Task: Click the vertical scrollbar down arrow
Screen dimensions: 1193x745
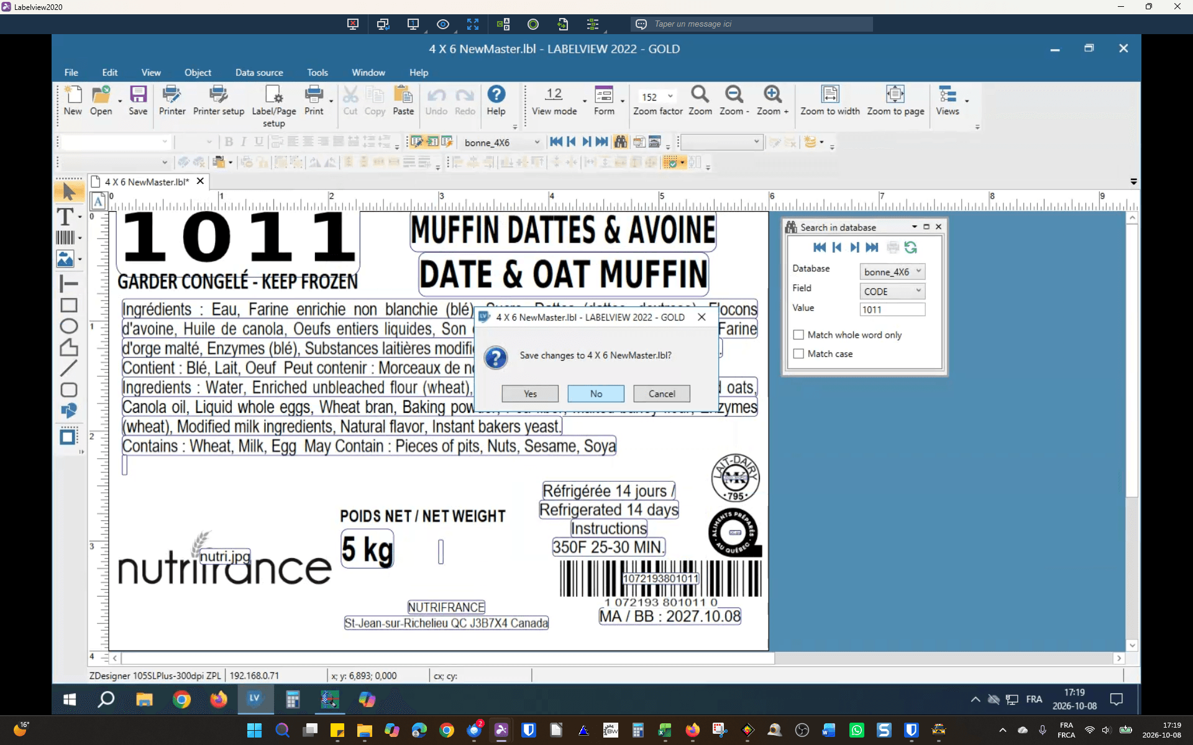Action: (1132, 646)
